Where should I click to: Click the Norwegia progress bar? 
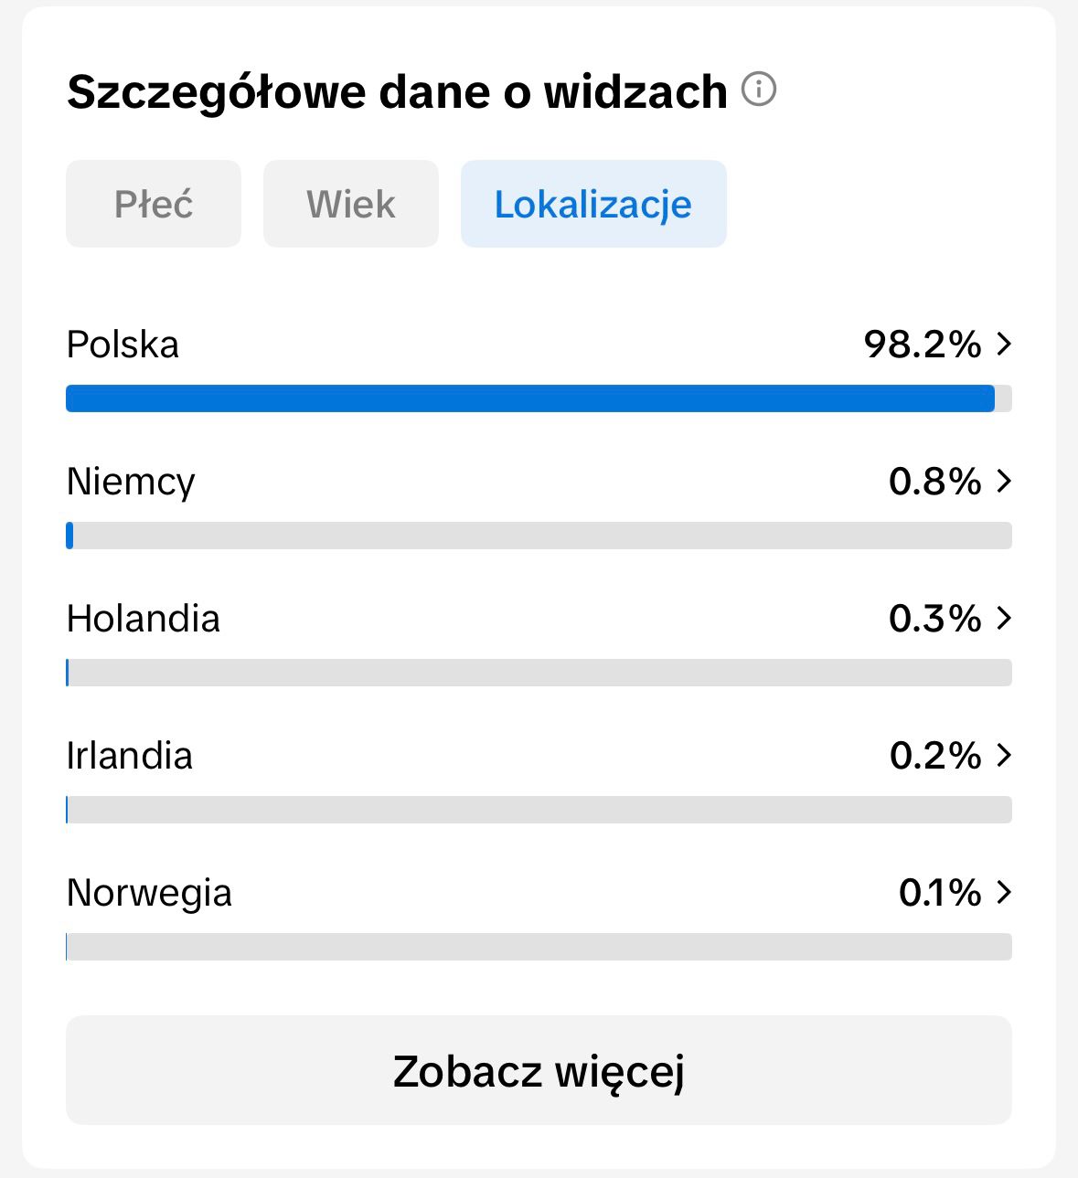click(539, 947)
